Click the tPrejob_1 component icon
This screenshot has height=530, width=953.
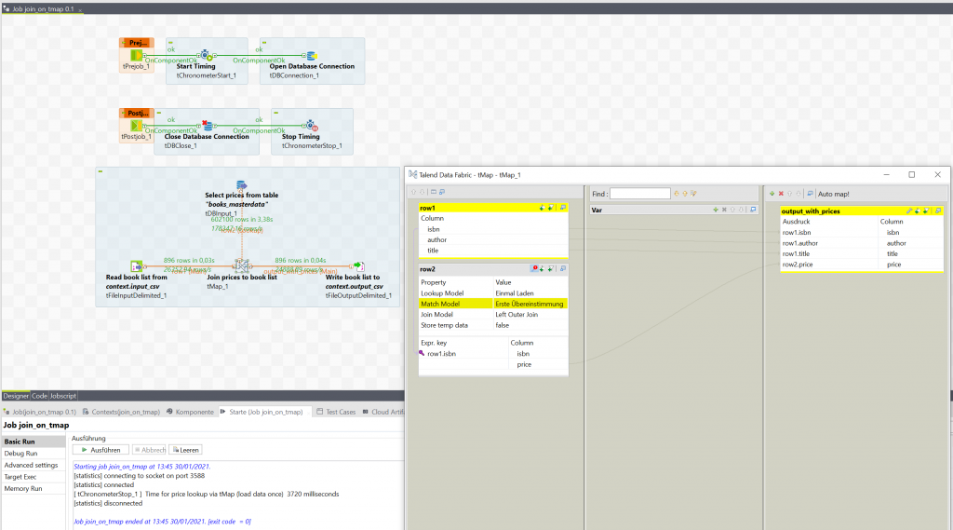[137, 56]
